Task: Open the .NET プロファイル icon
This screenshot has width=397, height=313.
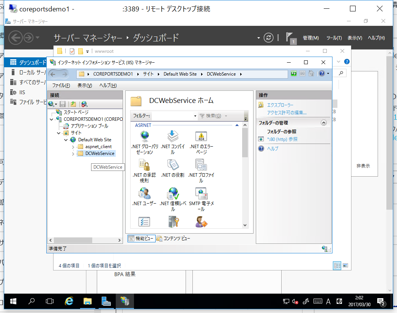Action: tap(201, 171)
